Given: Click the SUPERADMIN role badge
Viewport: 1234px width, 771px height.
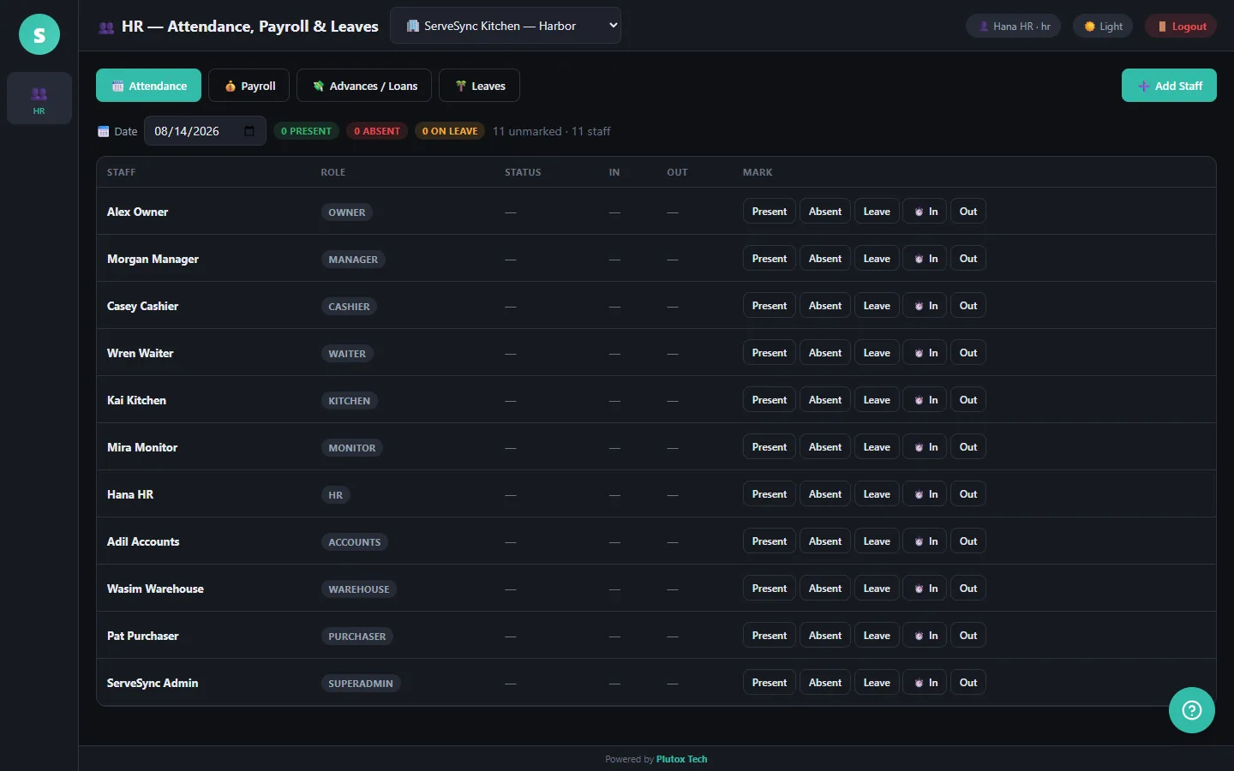Looking at the screenshot, I should (x=361, y=684).
